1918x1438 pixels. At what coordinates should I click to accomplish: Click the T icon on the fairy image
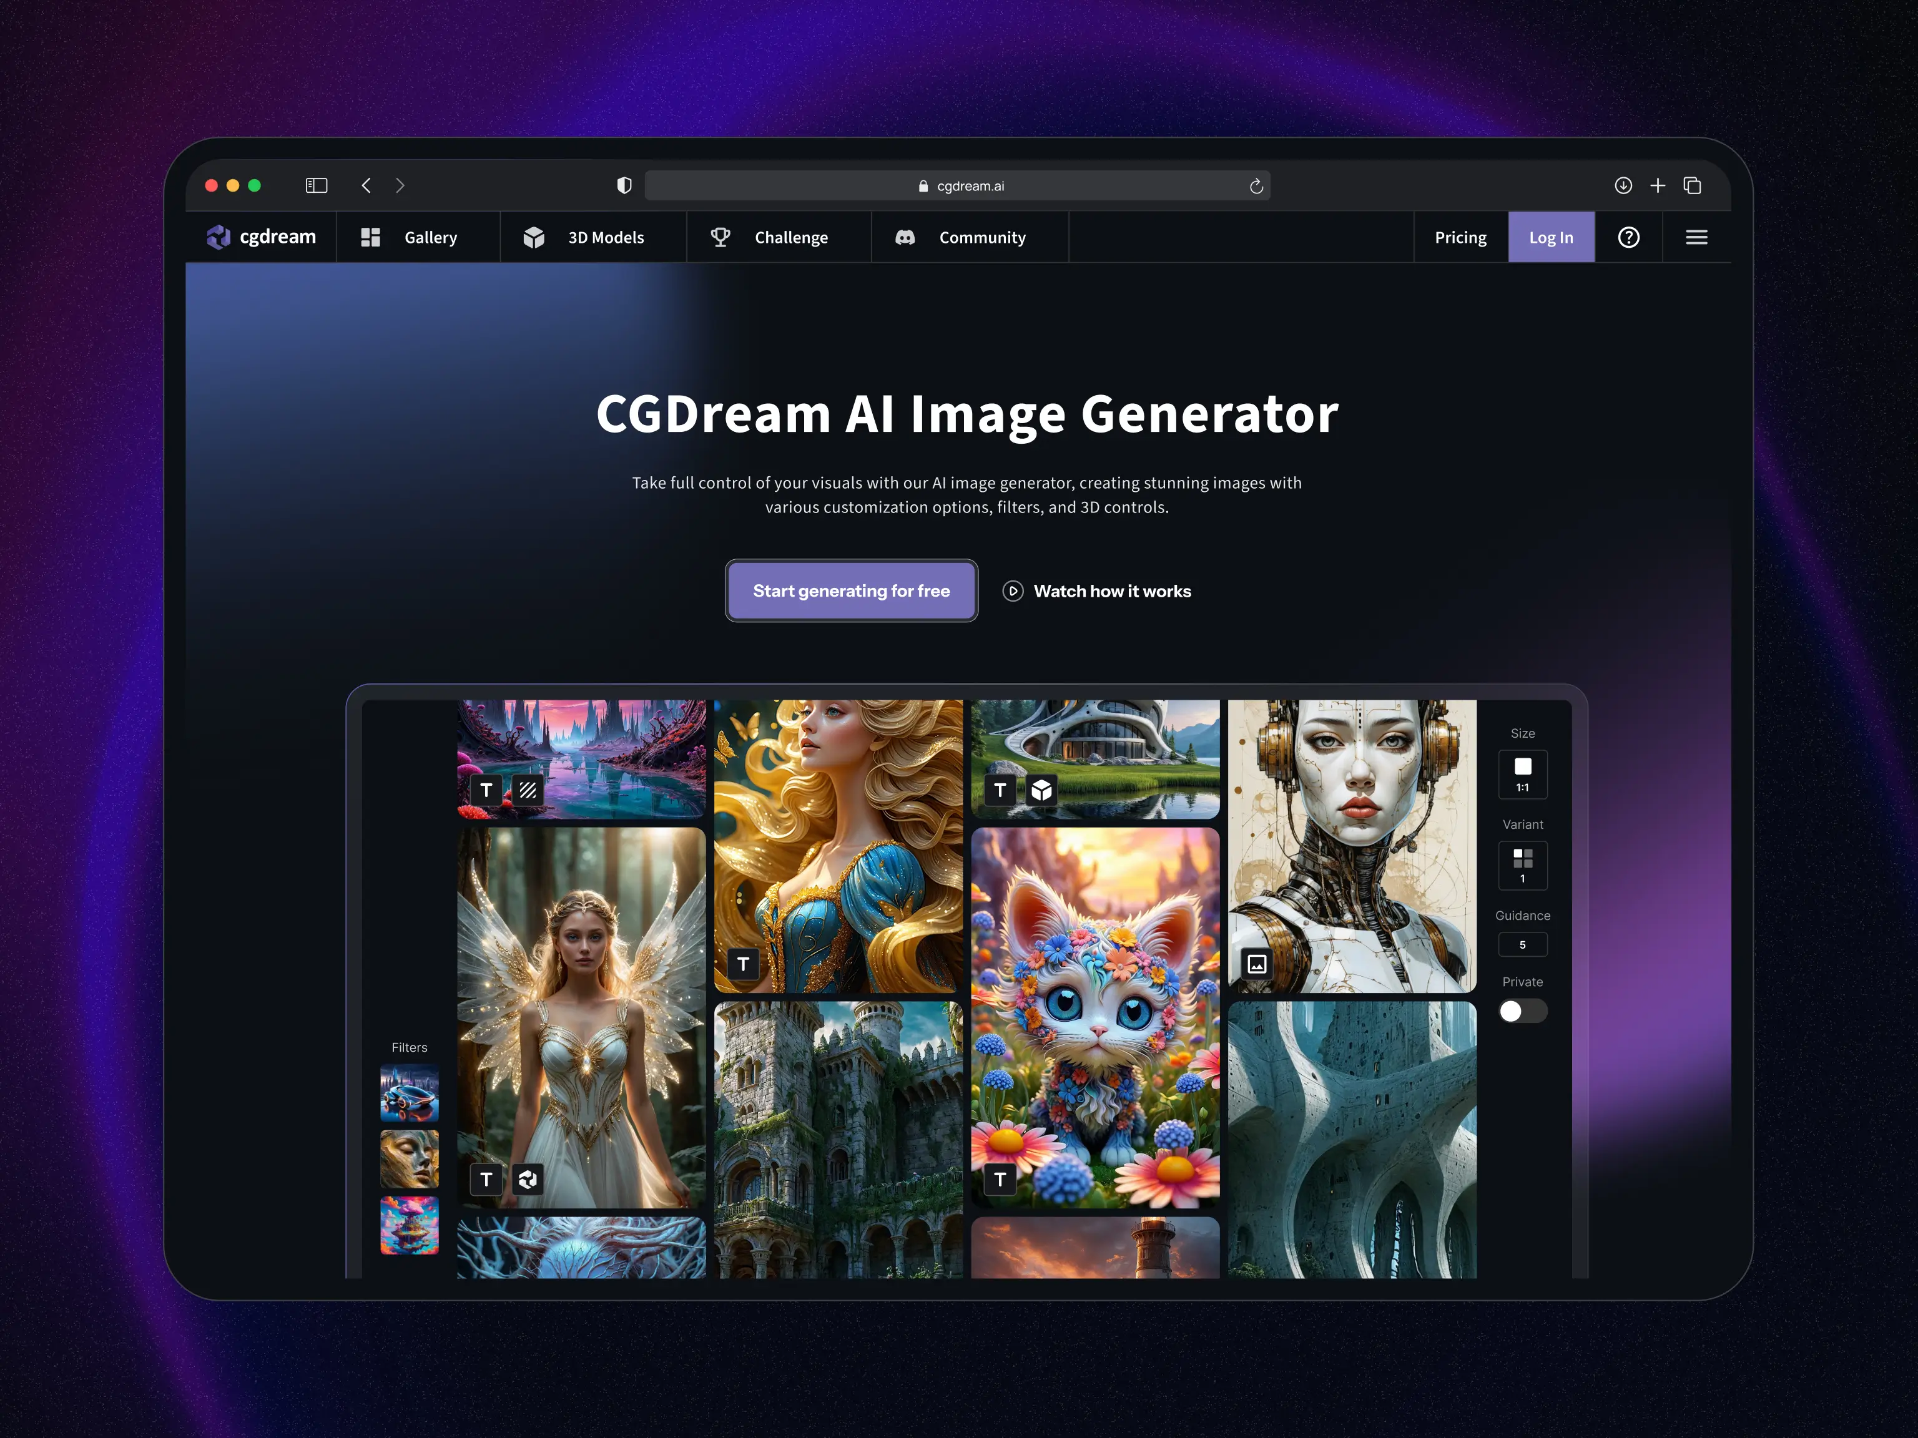(x=486, y=1179)
